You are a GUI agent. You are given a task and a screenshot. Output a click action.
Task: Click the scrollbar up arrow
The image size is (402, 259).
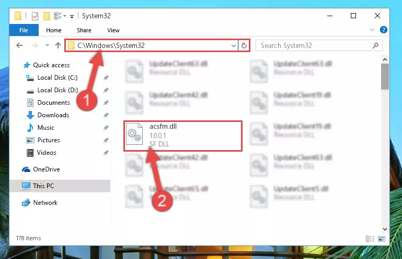385,59
